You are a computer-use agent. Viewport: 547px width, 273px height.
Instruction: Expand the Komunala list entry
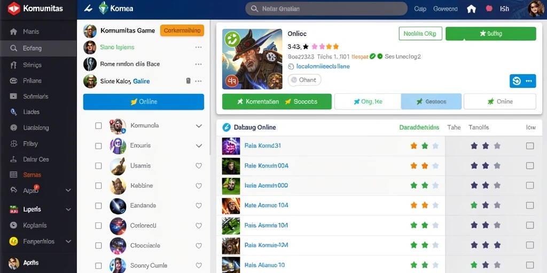(x=199, y=126)
